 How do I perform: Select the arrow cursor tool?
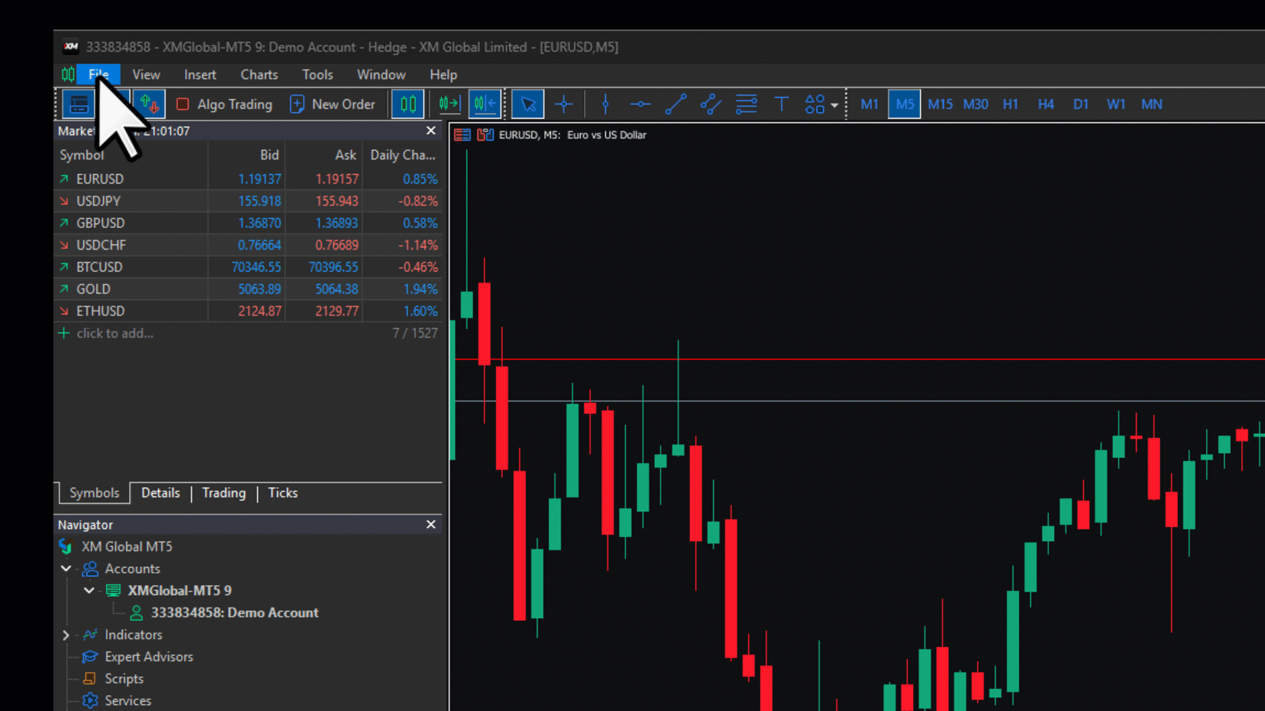(x=528, y=104)
